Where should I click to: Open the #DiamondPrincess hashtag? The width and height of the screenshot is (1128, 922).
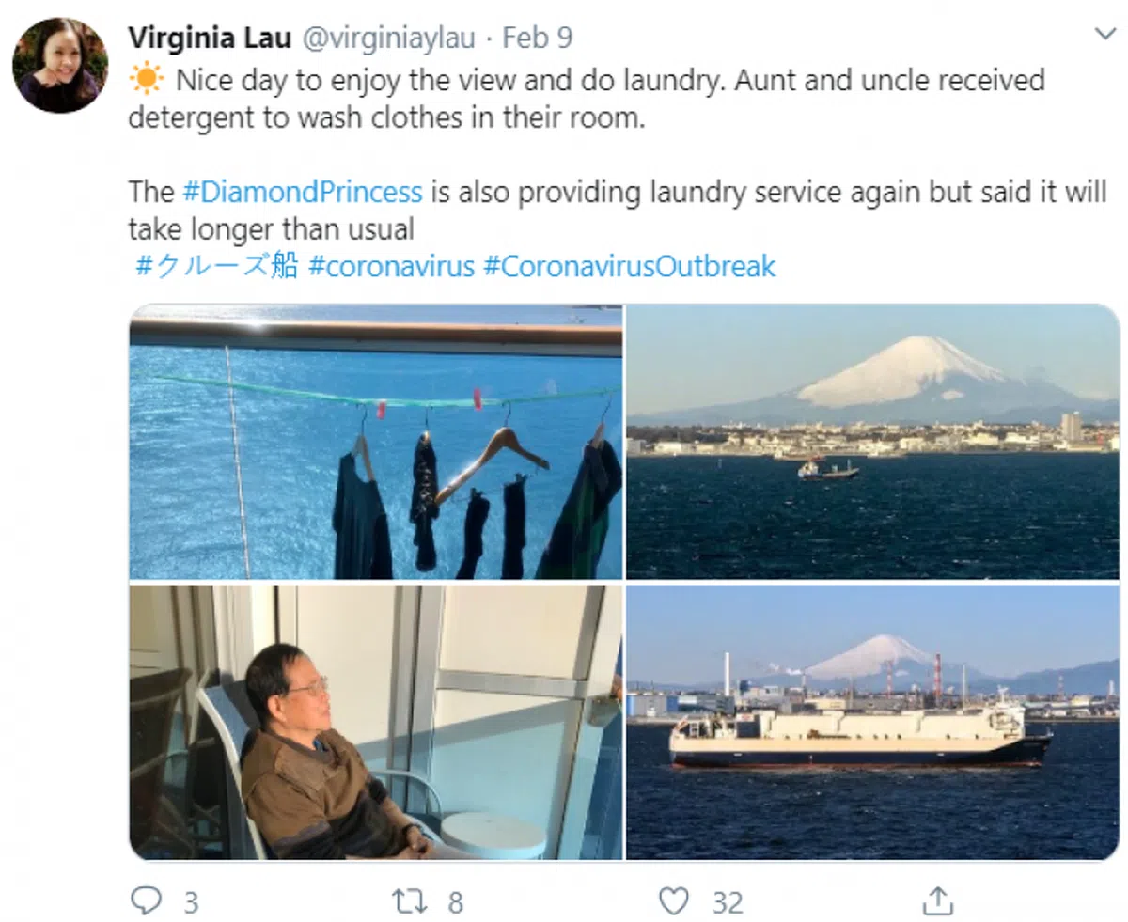tap(302, 192)
